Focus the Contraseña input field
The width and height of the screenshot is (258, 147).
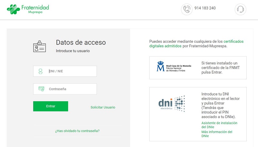pos(65,89)
